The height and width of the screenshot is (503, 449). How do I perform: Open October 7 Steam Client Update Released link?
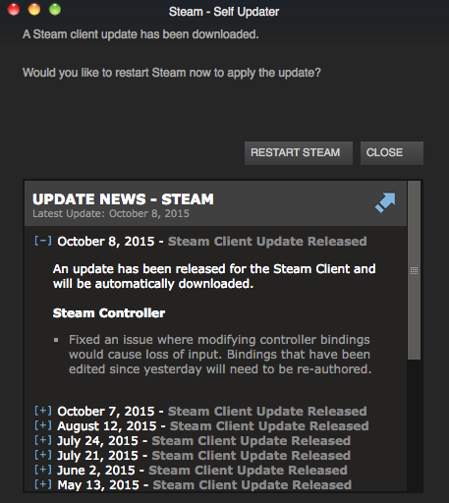coord(267,412)
